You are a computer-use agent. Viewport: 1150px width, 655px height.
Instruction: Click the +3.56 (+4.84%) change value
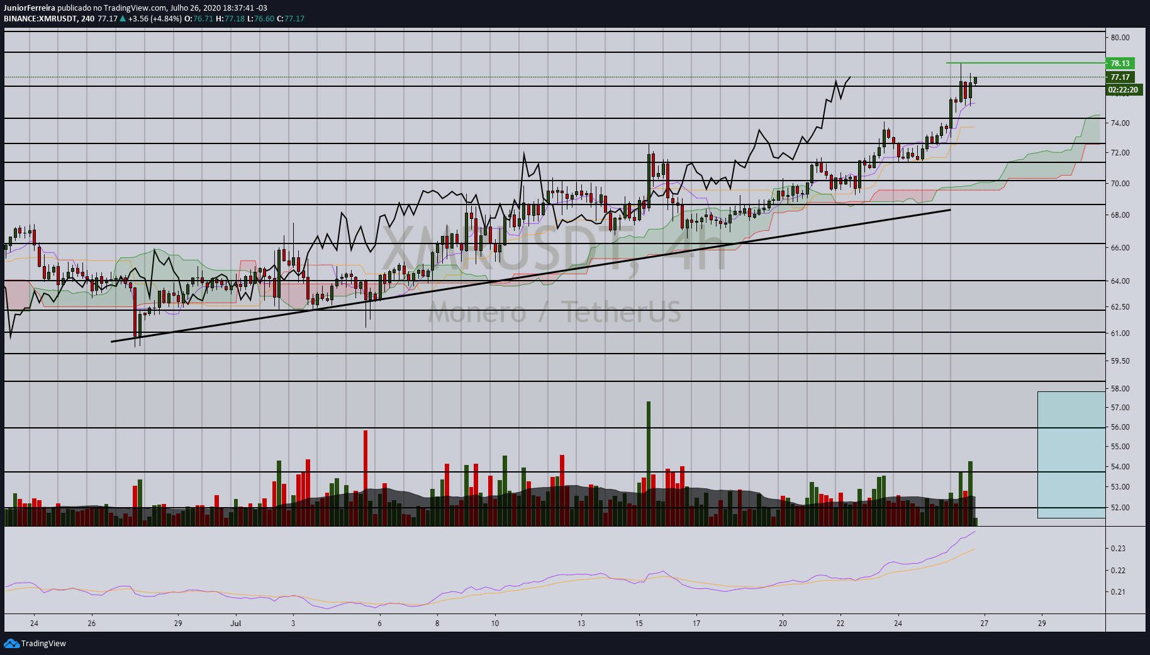point(155,18)
